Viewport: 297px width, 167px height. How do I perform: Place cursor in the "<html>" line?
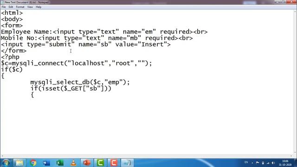click(12, 13)
